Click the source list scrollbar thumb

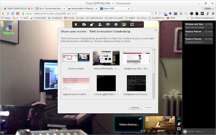click(x=154, y=62)
